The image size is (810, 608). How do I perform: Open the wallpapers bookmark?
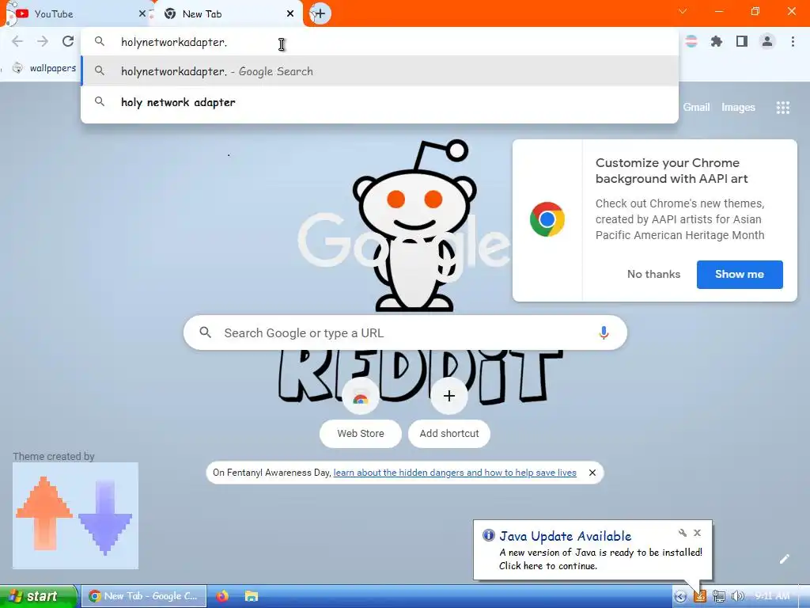coord(45,68)
